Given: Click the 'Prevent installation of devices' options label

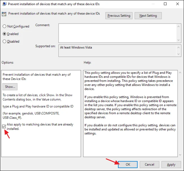Looking at the screenshot, I should pos(37,77).
